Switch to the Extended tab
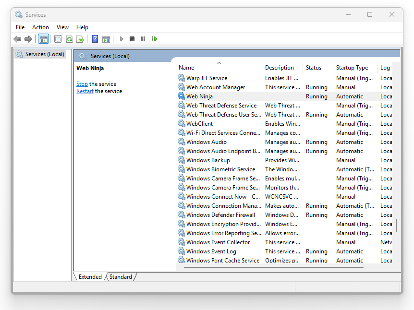The image size is (414, 310). 90,277
